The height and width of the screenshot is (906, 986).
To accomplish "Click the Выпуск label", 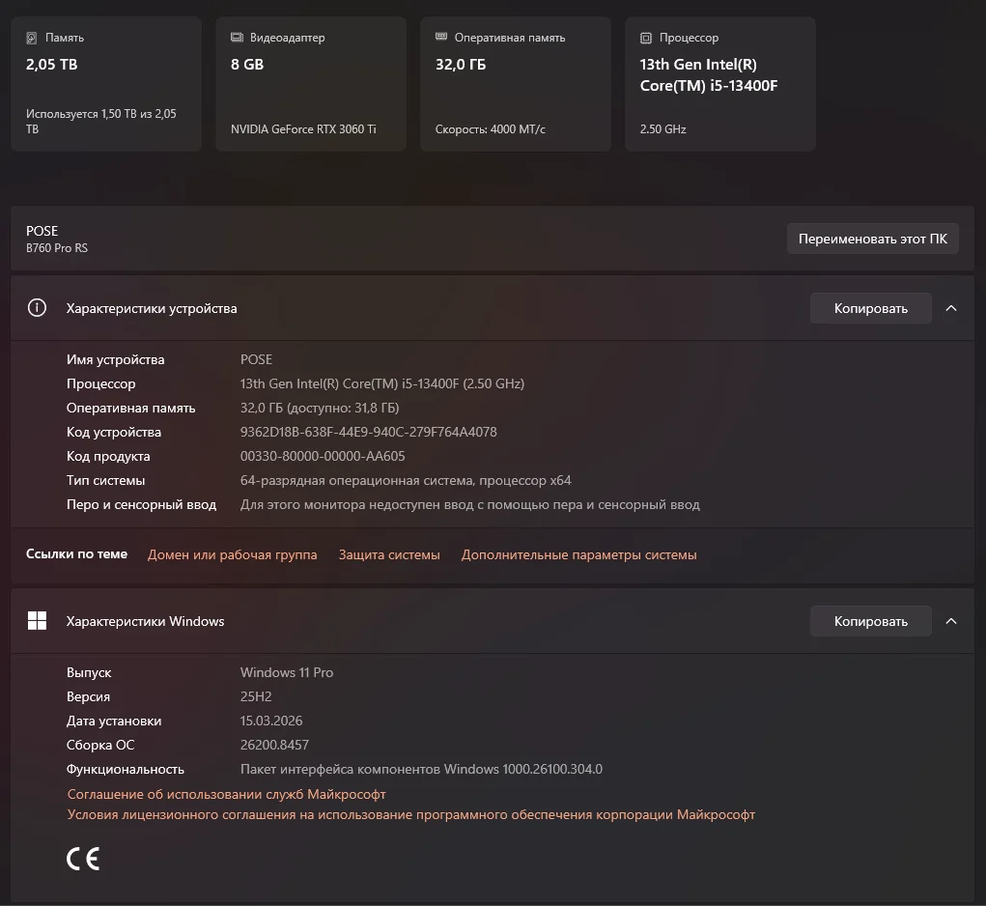I will point(89,672).
